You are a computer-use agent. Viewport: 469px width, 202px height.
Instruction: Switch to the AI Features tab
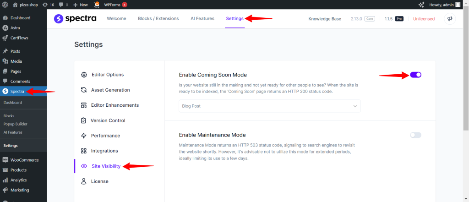click(x=202, y=19)
